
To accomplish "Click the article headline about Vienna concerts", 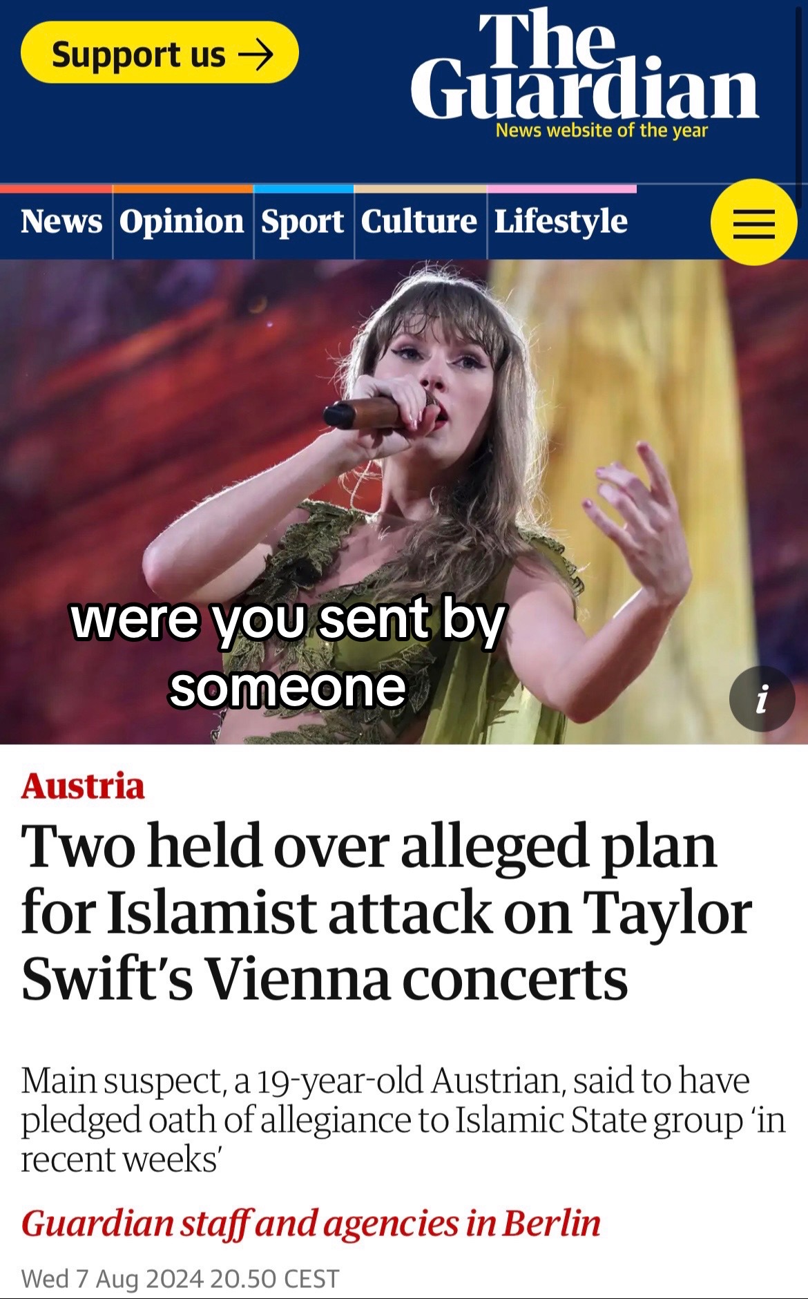I will pyautogui.click(x=387, y=912).
